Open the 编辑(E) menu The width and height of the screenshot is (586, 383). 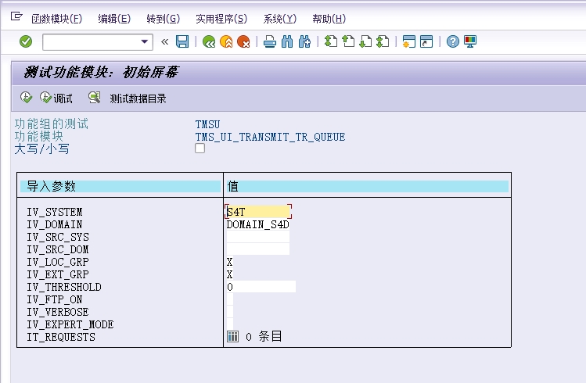114,19
